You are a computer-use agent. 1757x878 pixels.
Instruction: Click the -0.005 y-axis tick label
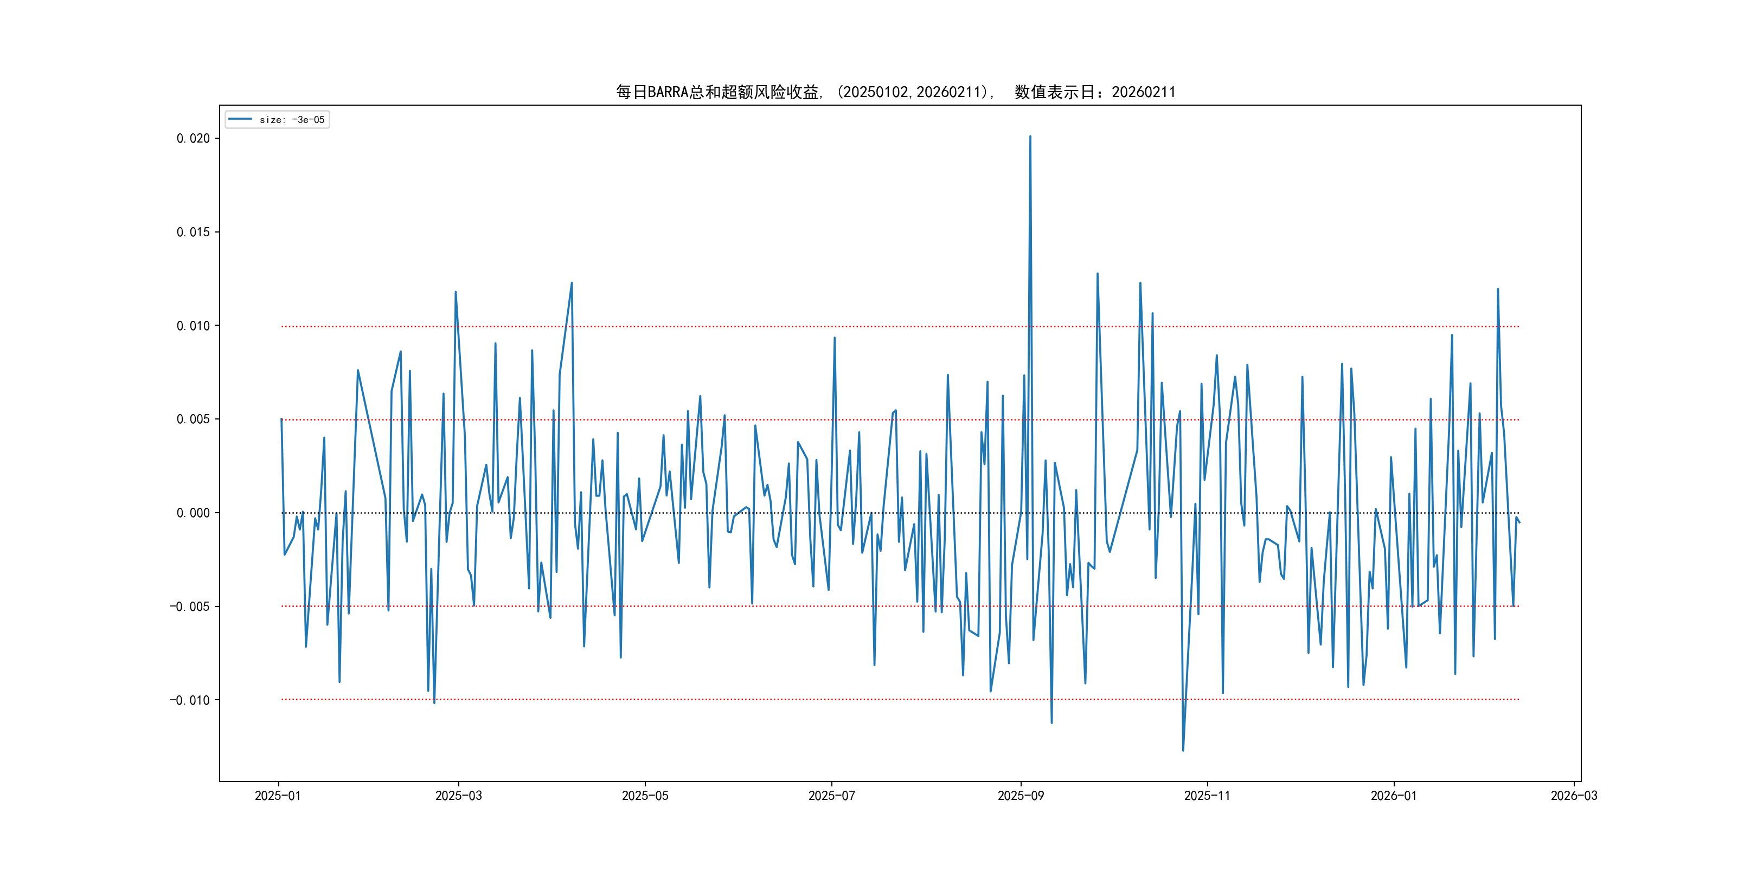coord(190,606)
